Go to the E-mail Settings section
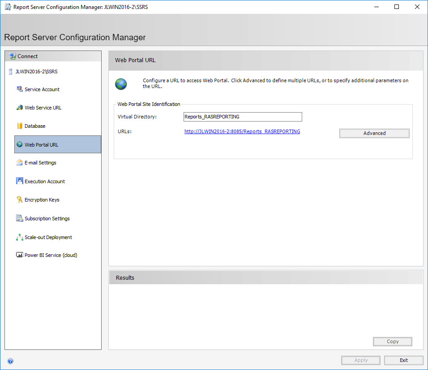This screenshot has width=428, height=370. pyautogui.click(x=40, y=163)
